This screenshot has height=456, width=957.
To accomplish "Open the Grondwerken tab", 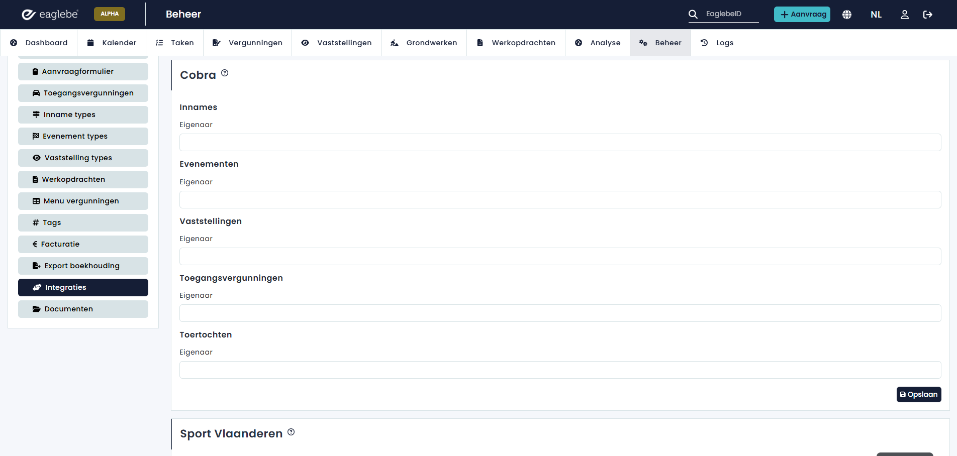I will 424,43.
